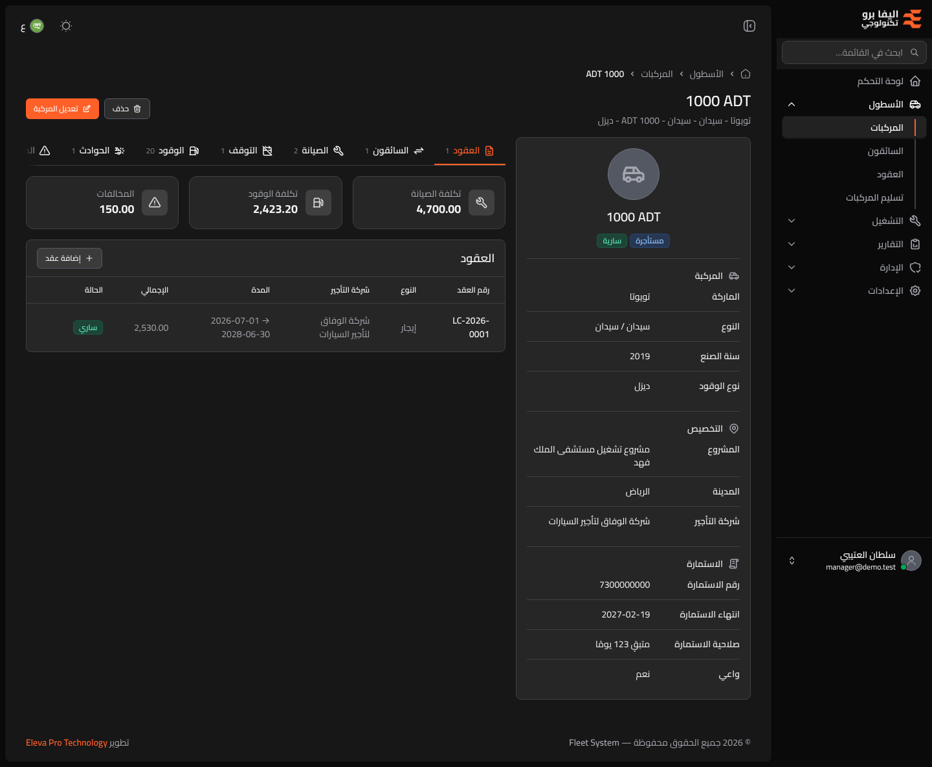
Task: Switch to the السائقون tab
Action: [x=394, y=151]
